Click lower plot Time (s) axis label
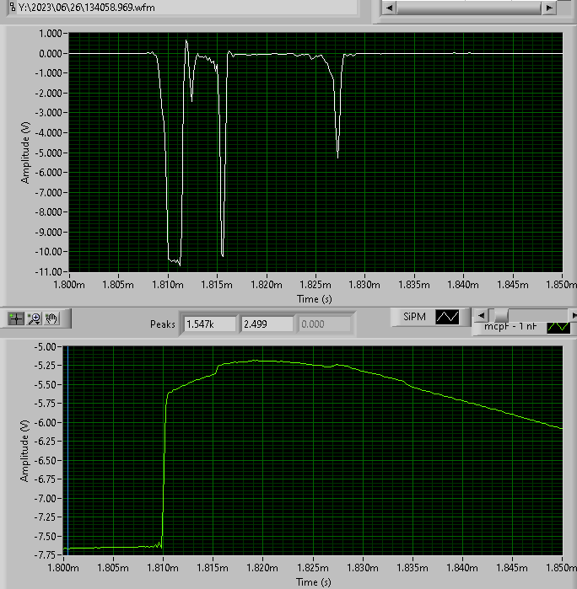 pyautogui.click(x=313, y=582)
